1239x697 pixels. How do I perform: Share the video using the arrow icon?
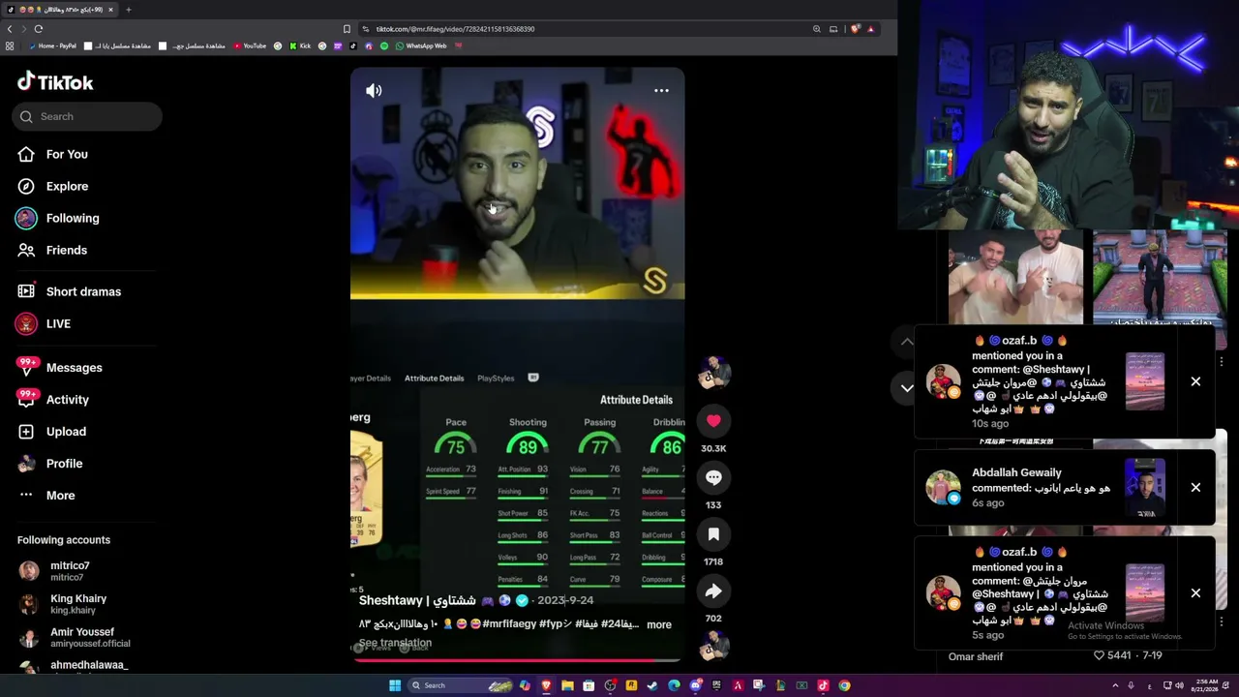click(x=713, y=591)
